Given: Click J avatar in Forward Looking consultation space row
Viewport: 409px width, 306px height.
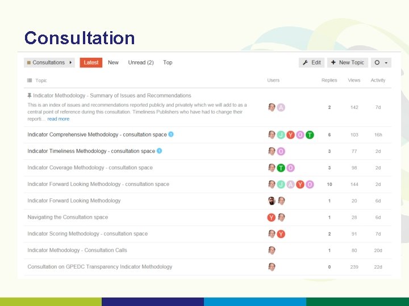Looking at the screenshot, I should [x=281, y=185].
